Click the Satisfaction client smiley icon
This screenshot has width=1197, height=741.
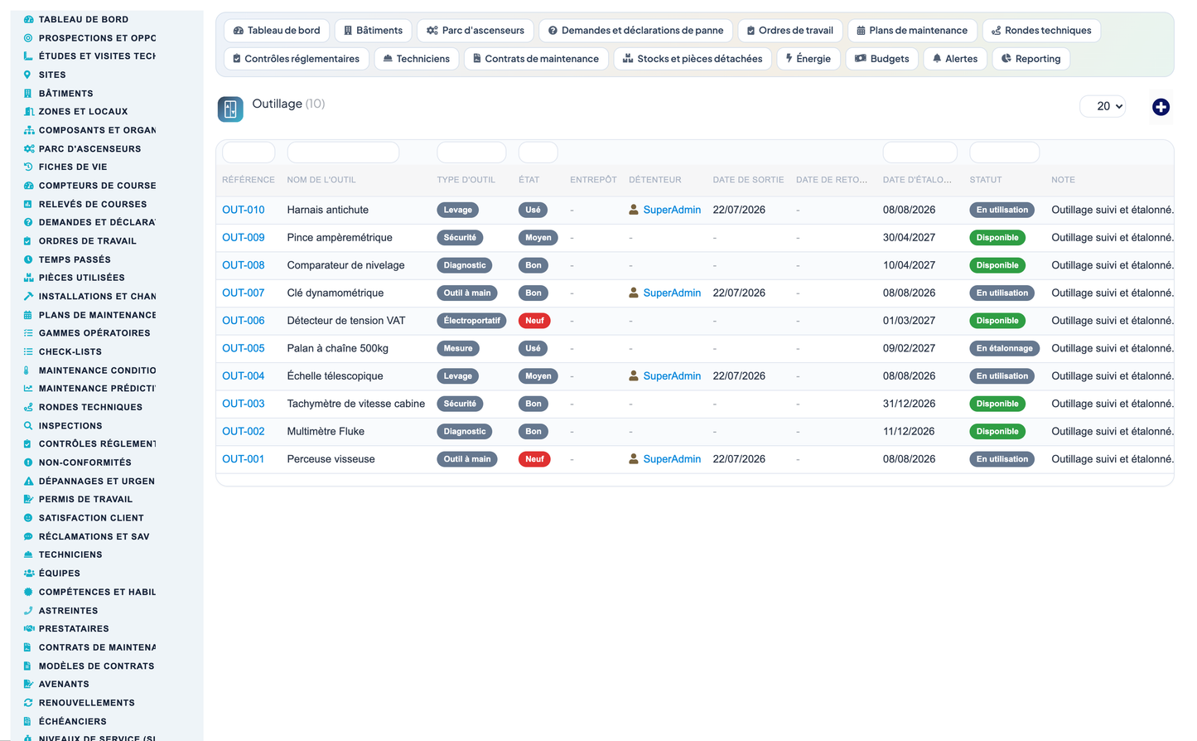click(x=28, y=518)
